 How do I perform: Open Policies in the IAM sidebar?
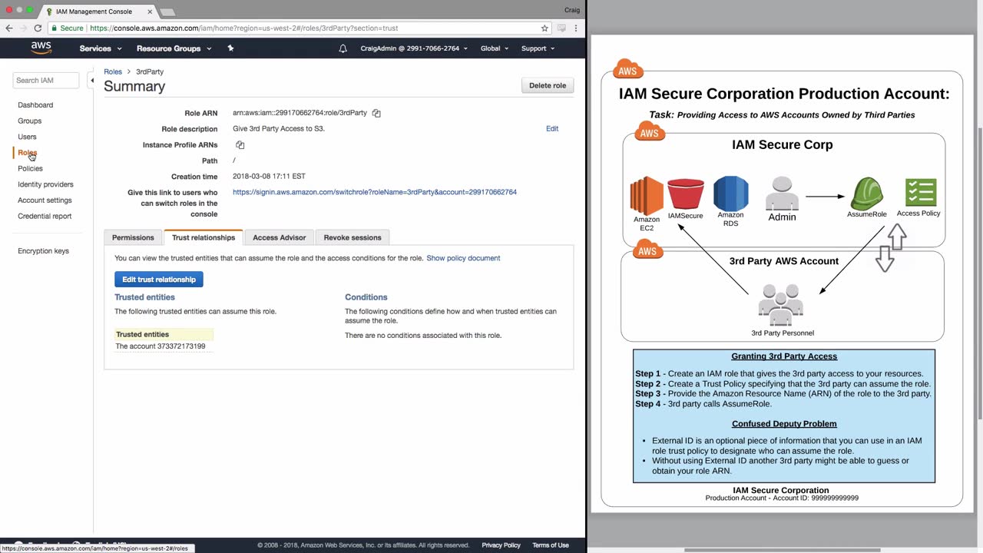(x=30, y=168)
